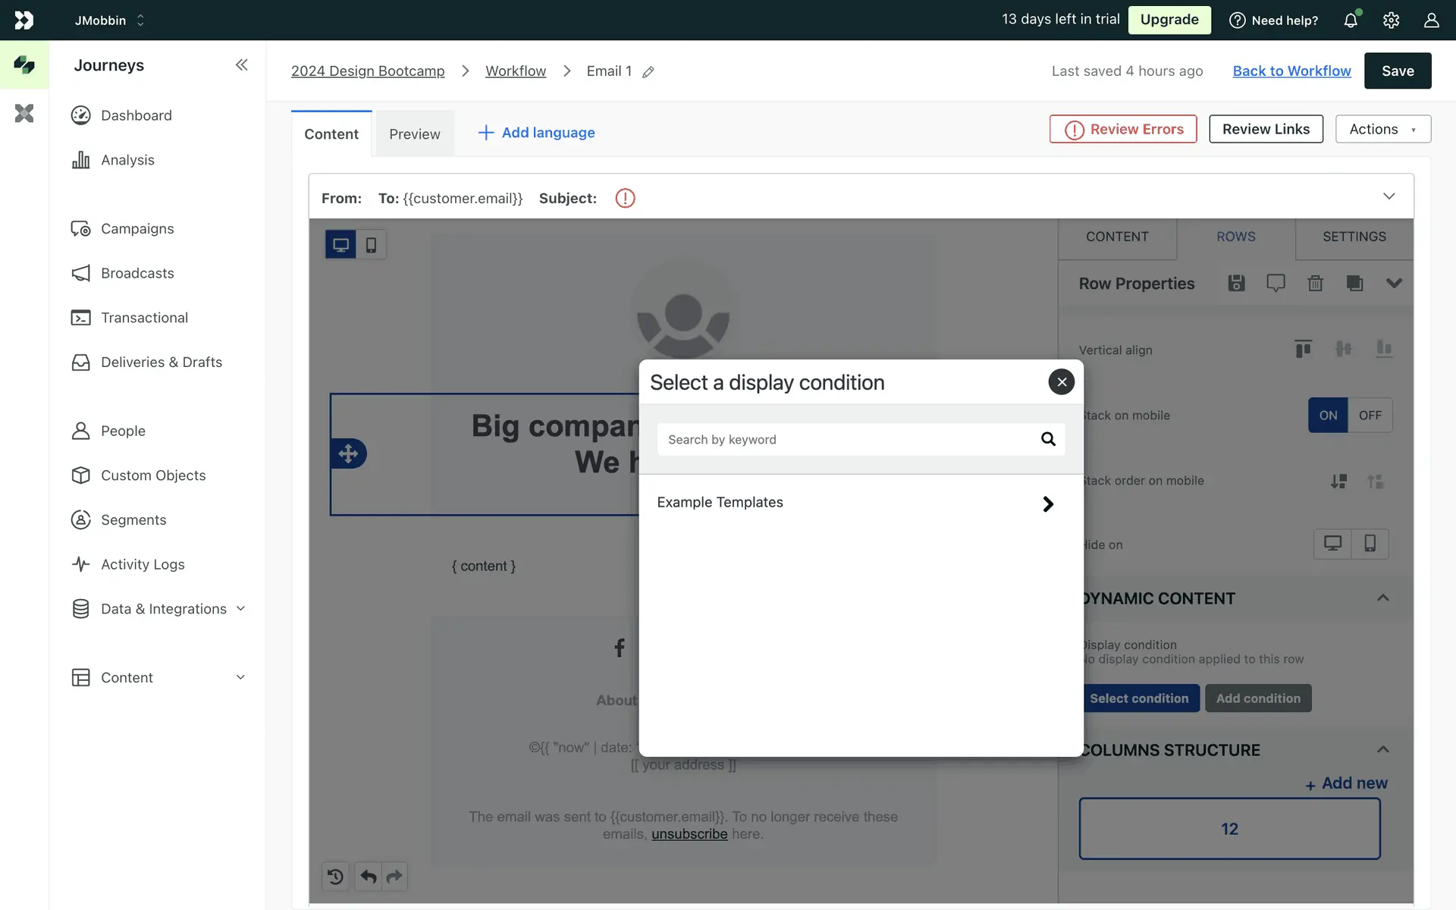The height and width of the screenshot is (910, 1456).
Task: Open the history icon at bottom left
Action: (x=335, y=877)
